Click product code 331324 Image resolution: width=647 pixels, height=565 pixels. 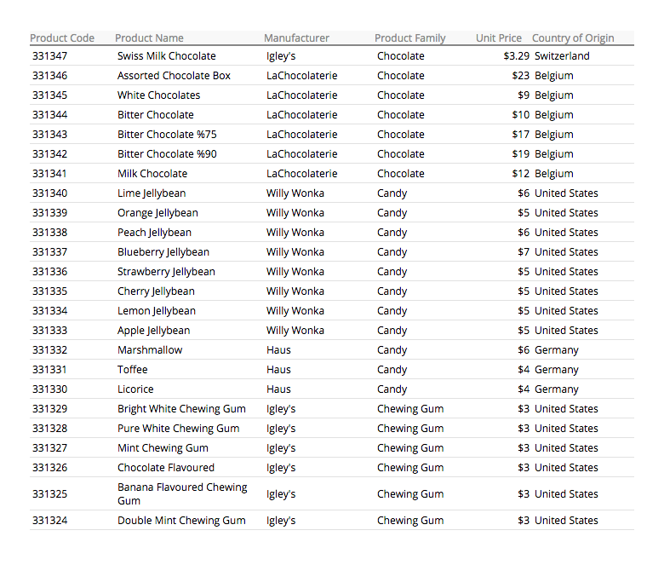[50, 521]
